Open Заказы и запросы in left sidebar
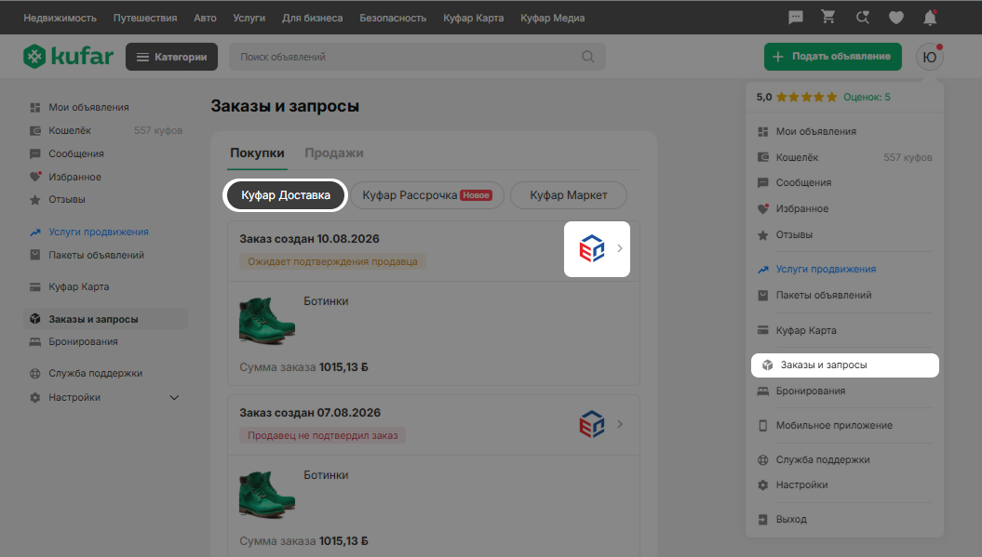Image resolution: width=982 pixels, height=557 pixels. (106, 319)
